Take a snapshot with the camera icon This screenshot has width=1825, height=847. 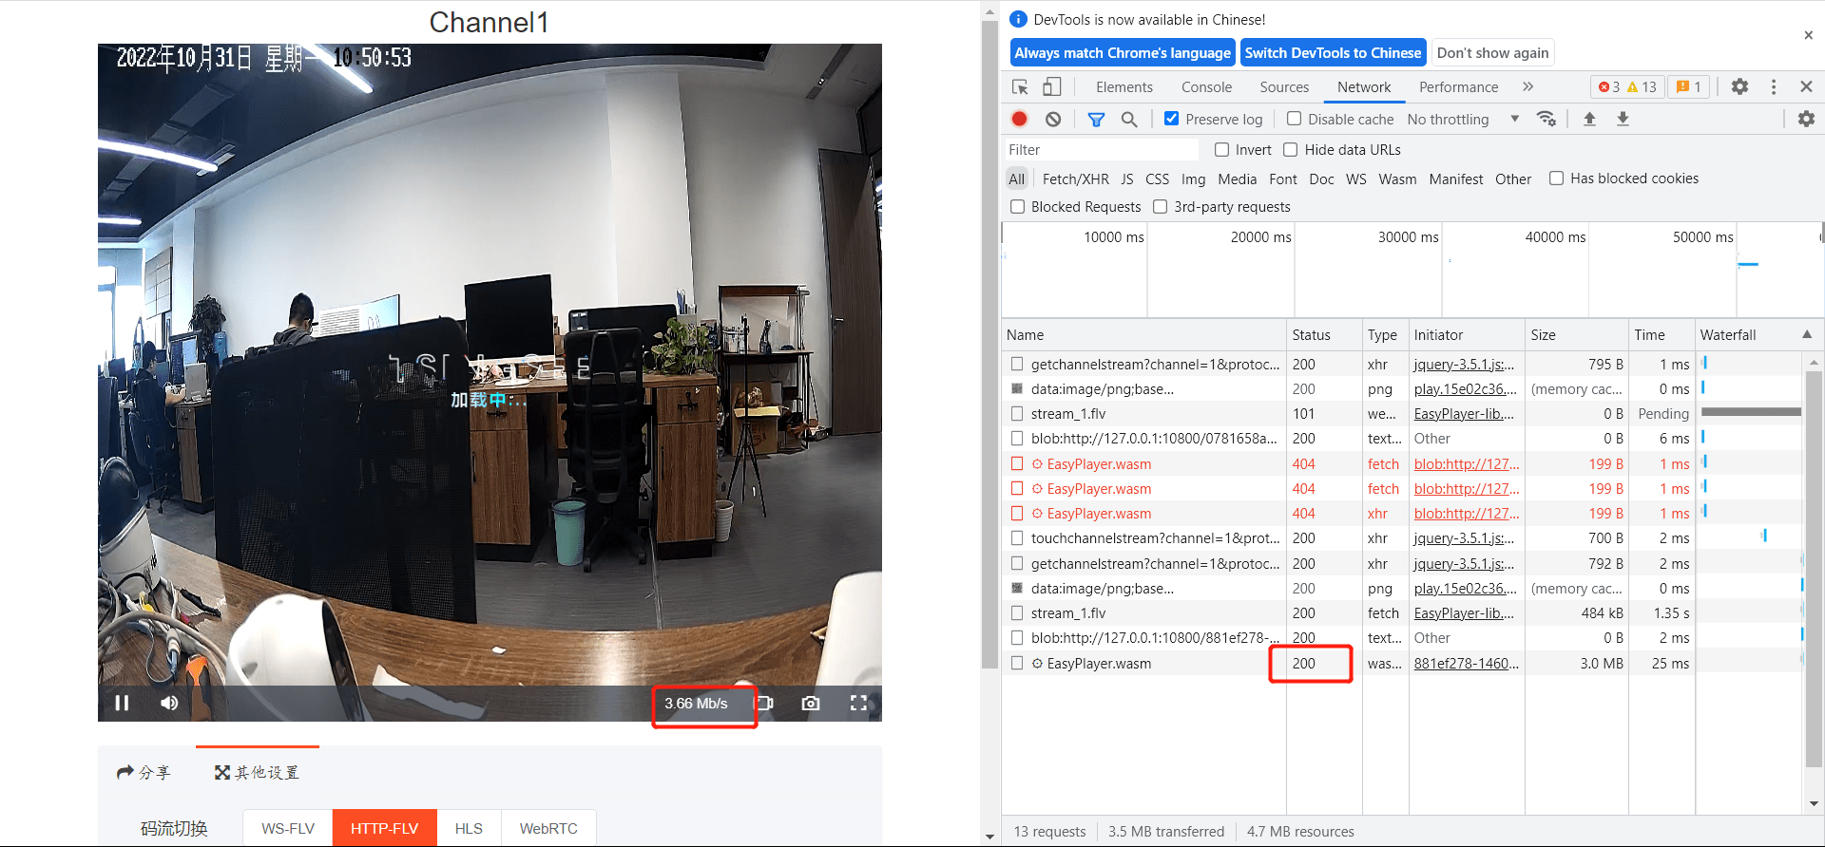[811, 703]
